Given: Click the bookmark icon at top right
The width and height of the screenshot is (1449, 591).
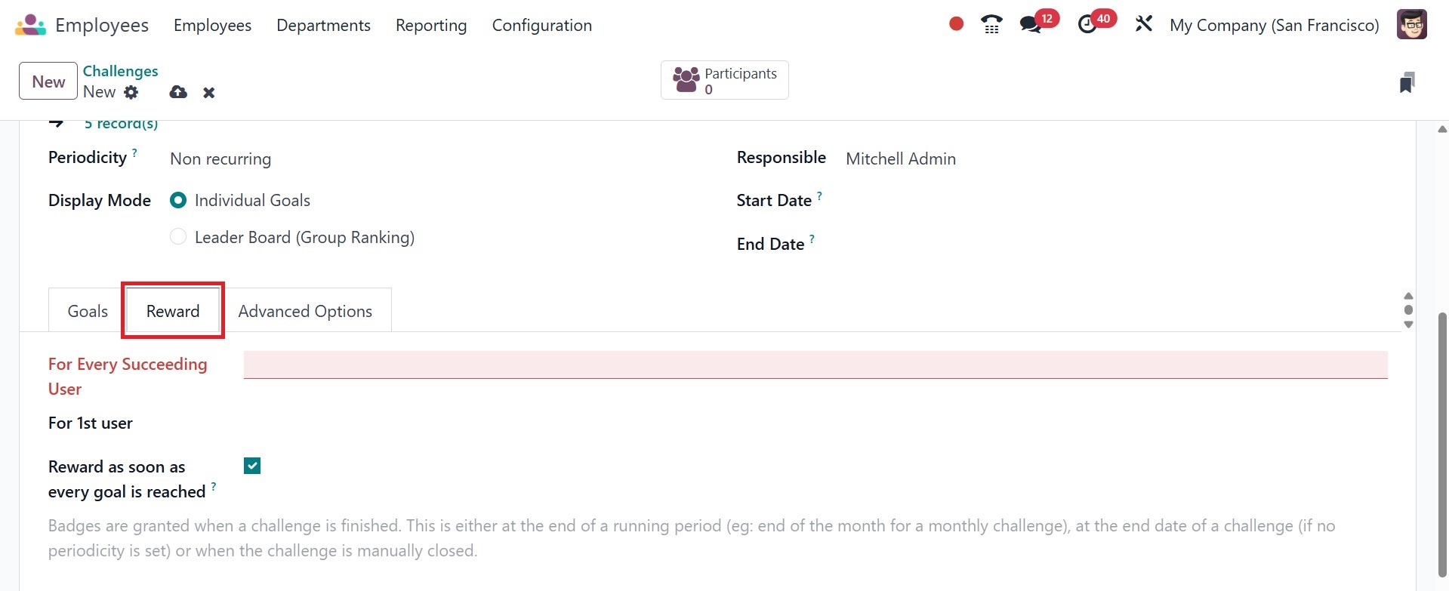Looking at the screenshot, I should click(x=1406, y=82).
